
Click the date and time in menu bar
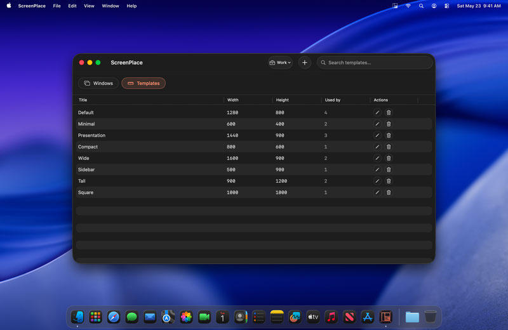pos(479,6)
